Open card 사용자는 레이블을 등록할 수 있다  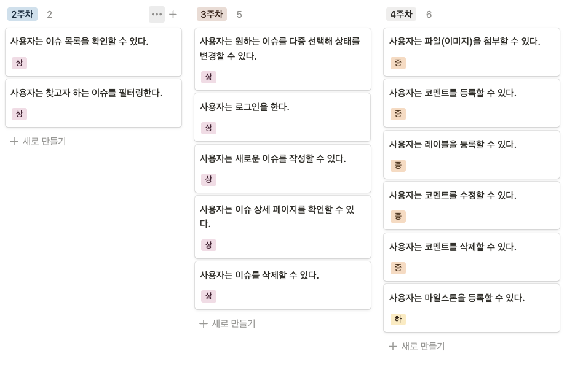click(x=472, y=155)
